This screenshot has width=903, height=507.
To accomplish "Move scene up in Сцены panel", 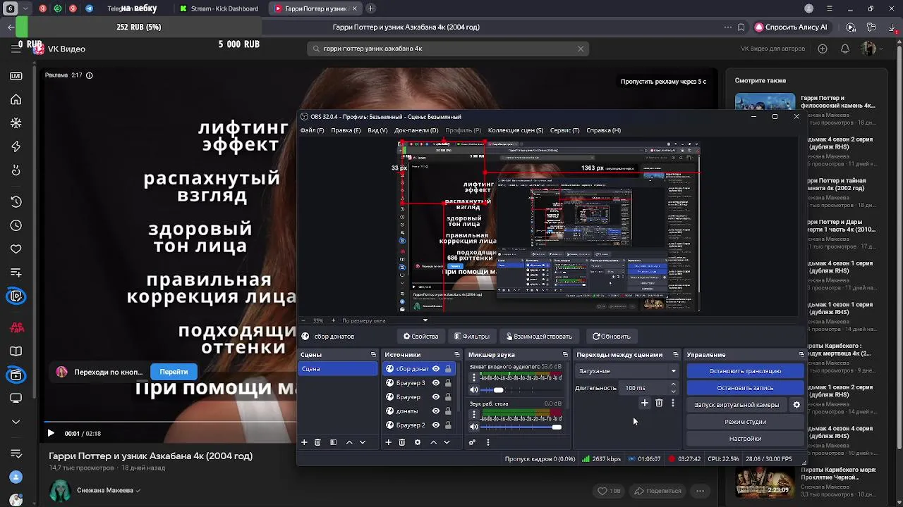I will point(349,442).
